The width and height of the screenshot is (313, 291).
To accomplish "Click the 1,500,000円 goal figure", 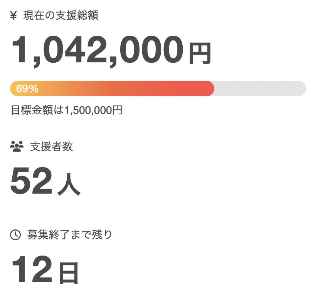I will [x=93, y=110].
